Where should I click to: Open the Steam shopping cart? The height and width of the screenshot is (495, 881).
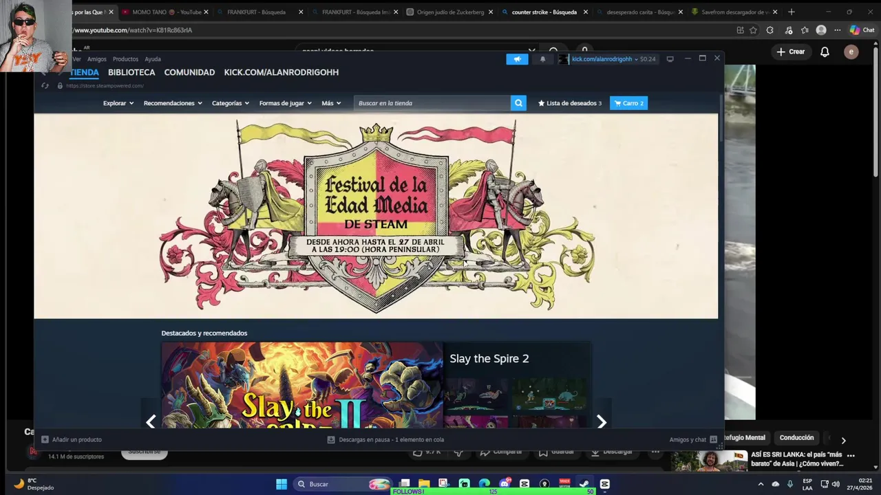(628, 103)
